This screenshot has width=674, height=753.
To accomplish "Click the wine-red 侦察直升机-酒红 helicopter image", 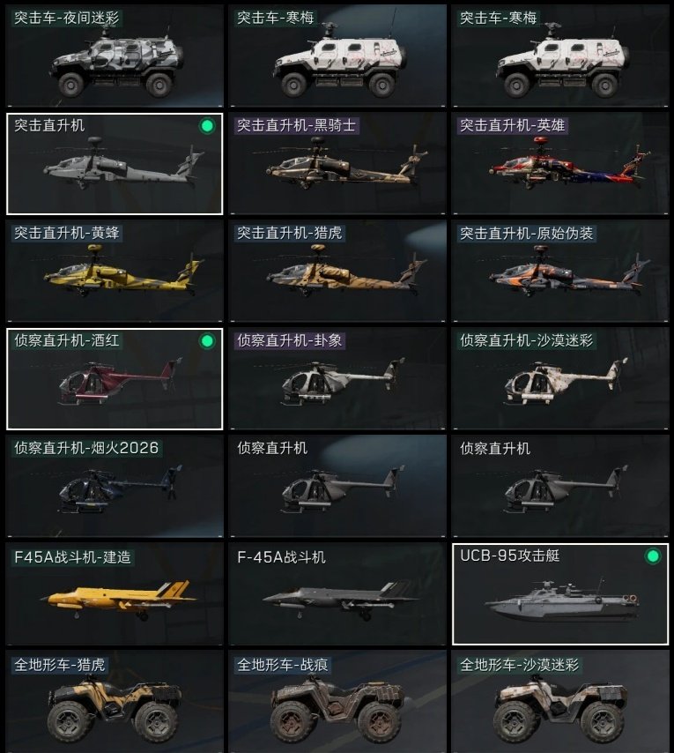I will pos(120,381).
